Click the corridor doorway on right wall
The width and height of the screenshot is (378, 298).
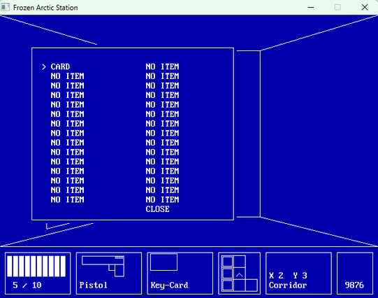[x=249, y=134]
